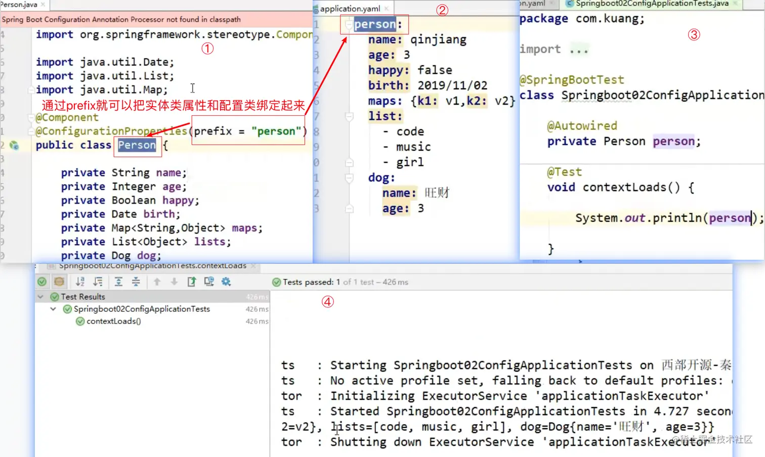Screen dimensions: 765x457
Task: Click the 'Initializing ExecutorService' console line
Action: pyautogui.click(x=495, y=396)
